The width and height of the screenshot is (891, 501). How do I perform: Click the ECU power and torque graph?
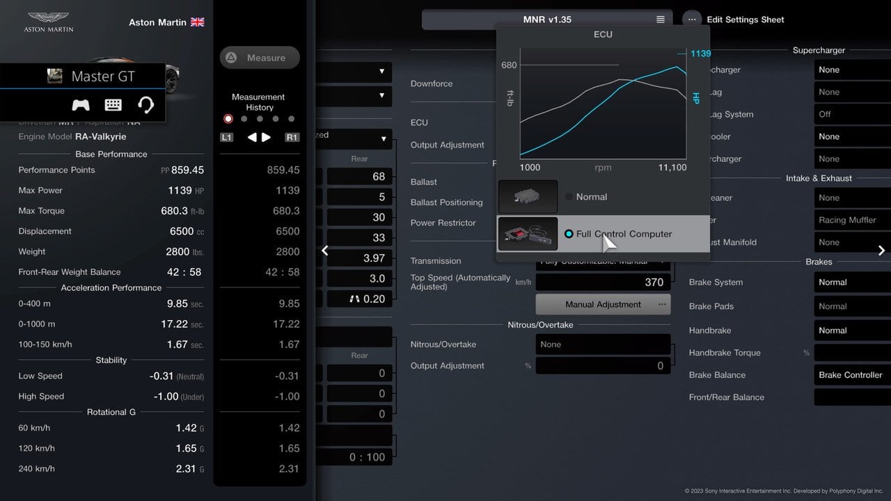click(603, 104)
